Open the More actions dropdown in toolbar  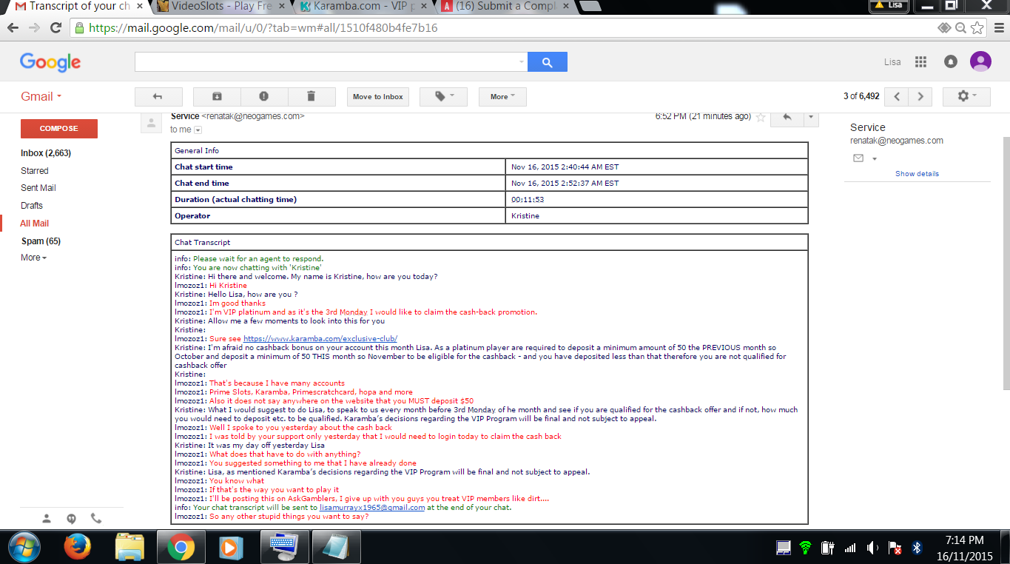[x=502, y=97]
